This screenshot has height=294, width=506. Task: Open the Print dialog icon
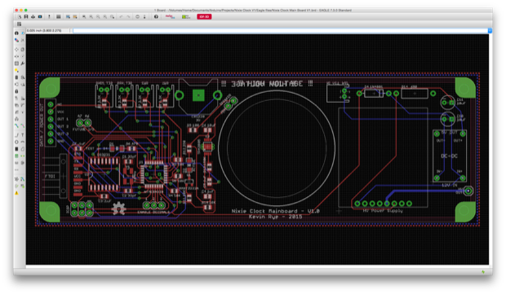tap(33, 17)
